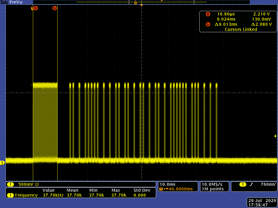This screenshot has height=208, width=278.
Task: Click the 500mV vertical scale readout
Action: tap(26, 184)
